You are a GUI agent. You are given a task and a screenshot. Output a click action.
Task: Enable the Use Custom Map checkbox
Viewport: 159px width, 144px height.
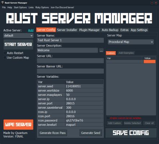(5, 58)
